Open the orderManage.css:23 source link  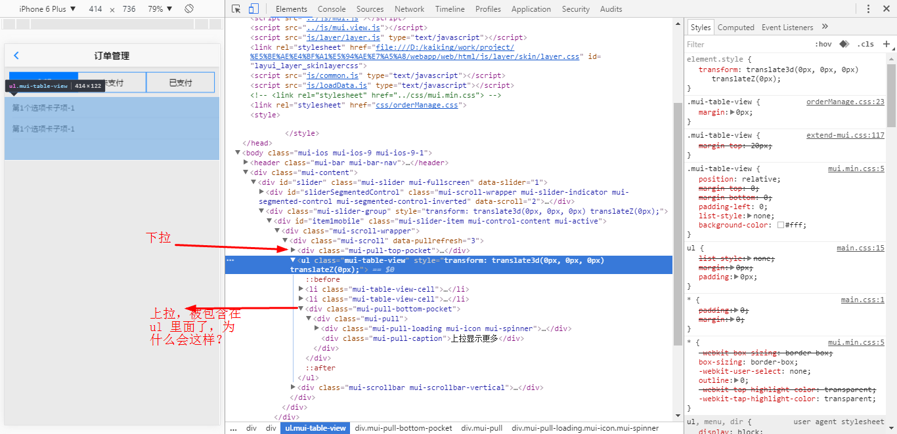[845, 102]
